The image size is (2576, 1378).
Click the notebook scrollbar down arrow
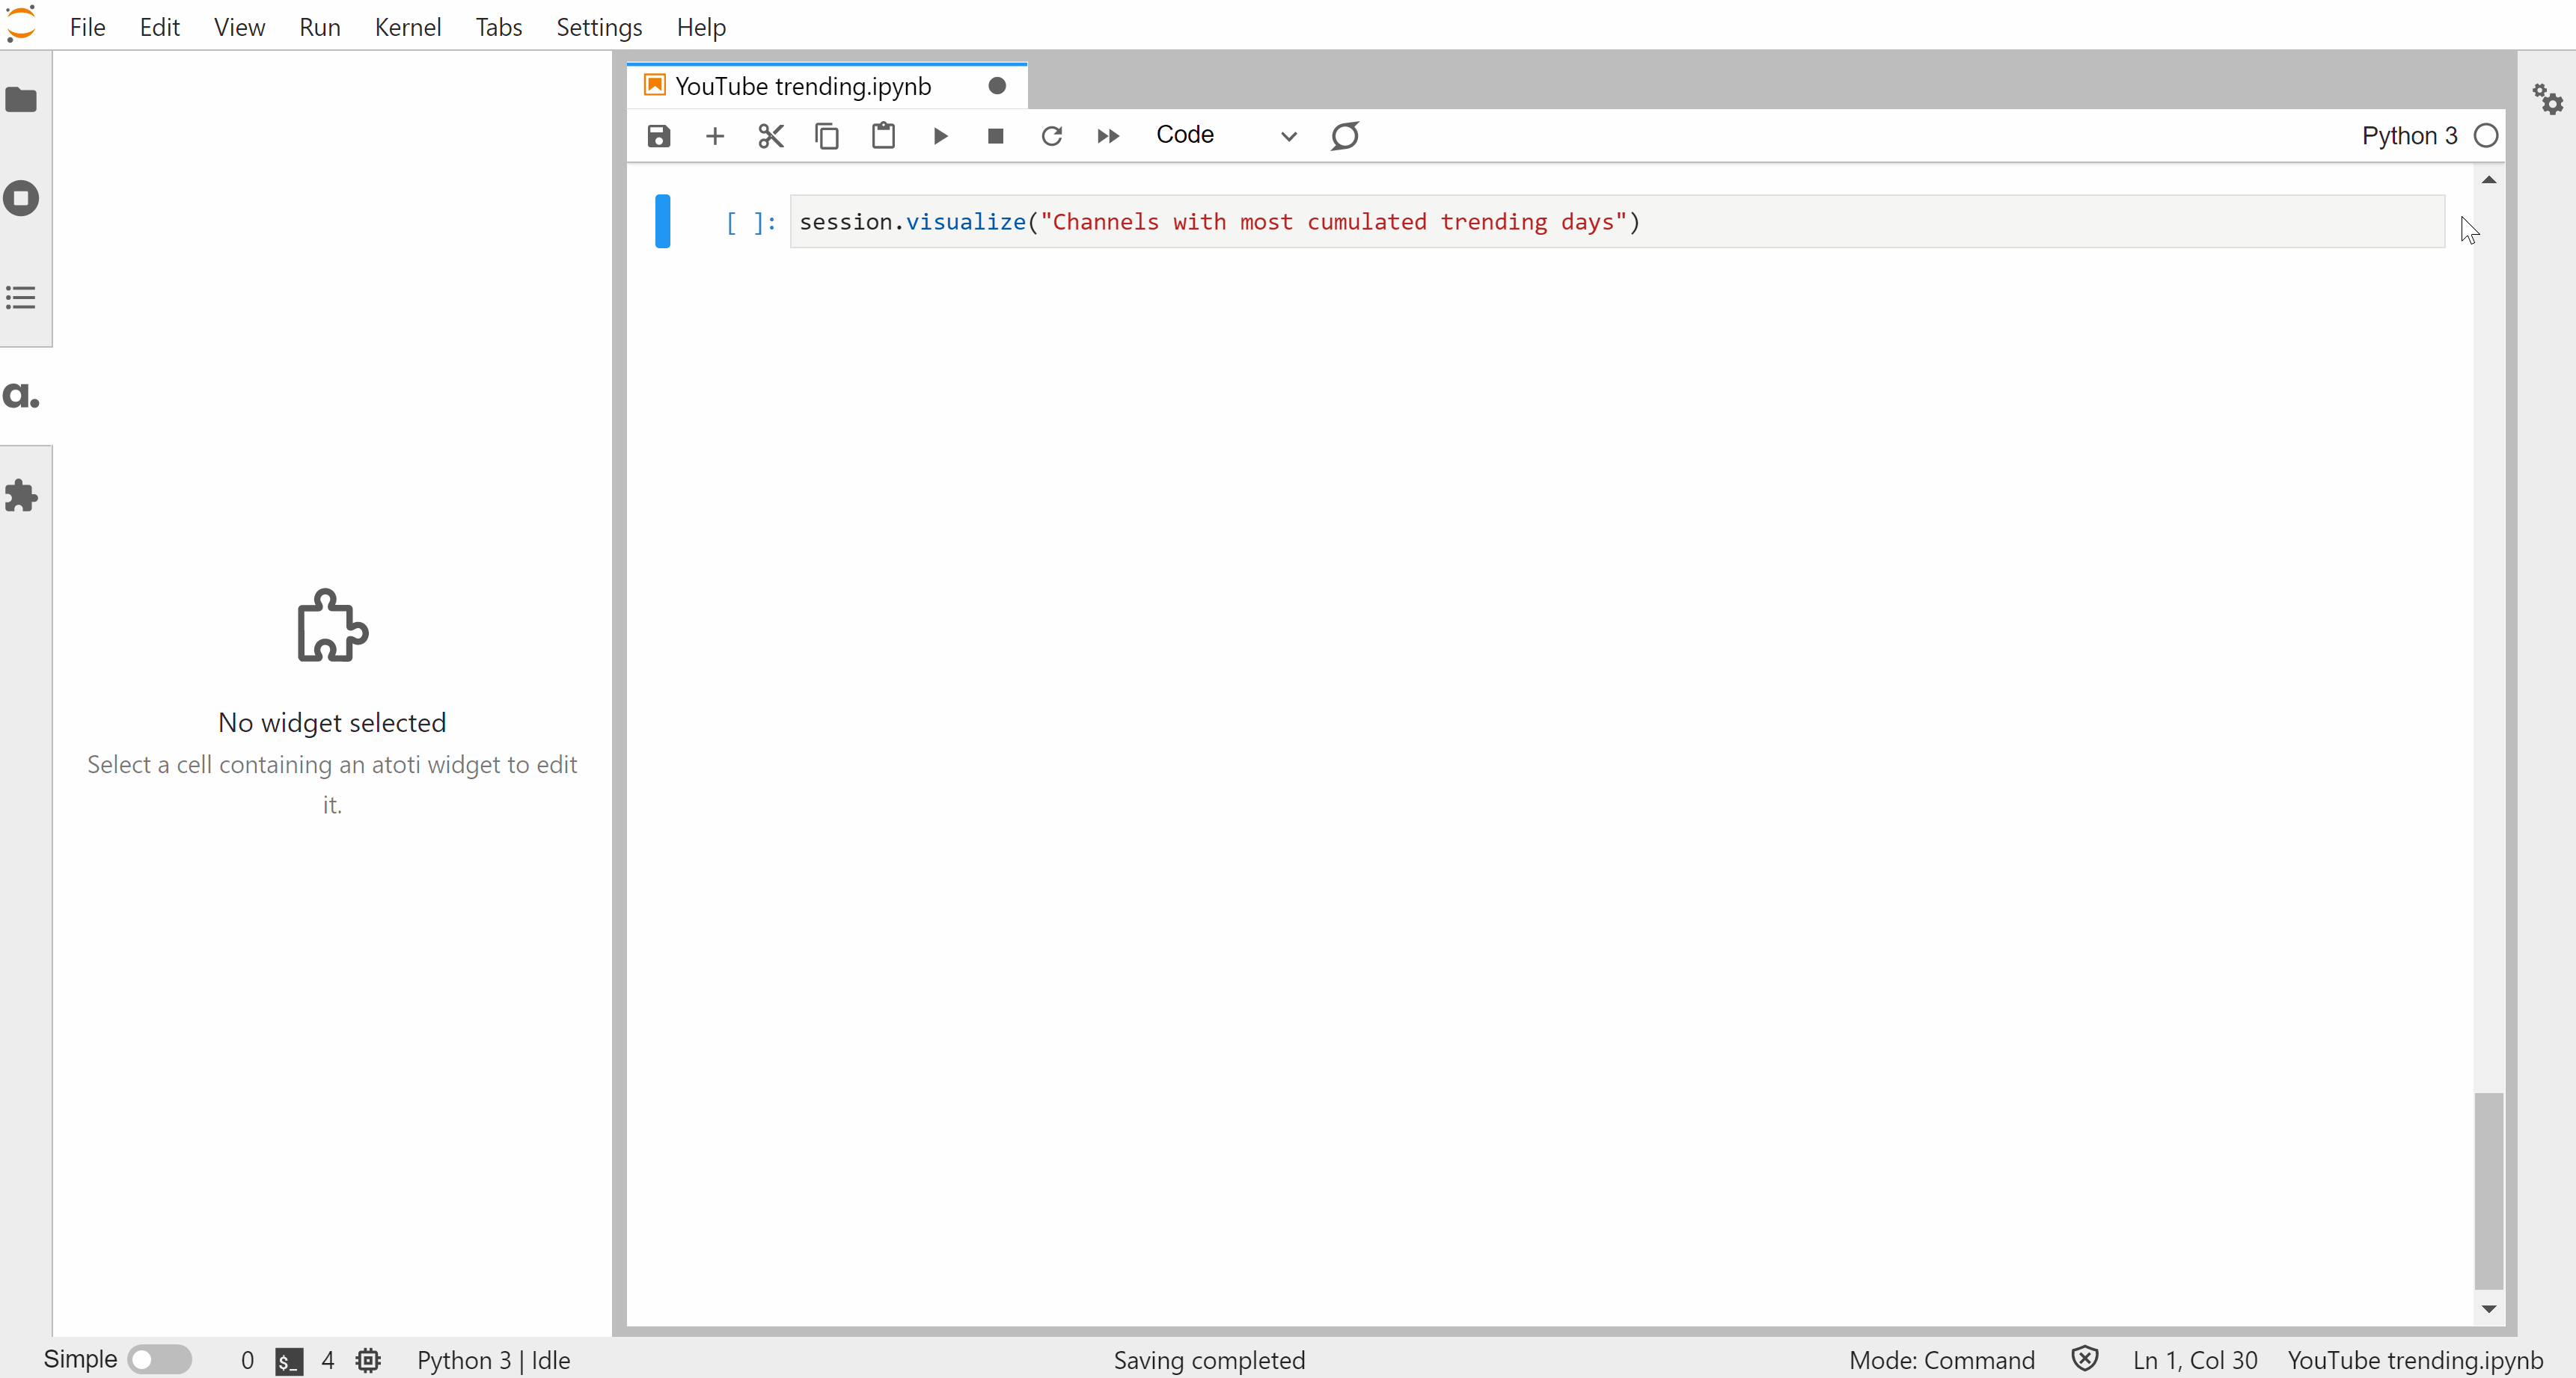pos(2489,1308)
